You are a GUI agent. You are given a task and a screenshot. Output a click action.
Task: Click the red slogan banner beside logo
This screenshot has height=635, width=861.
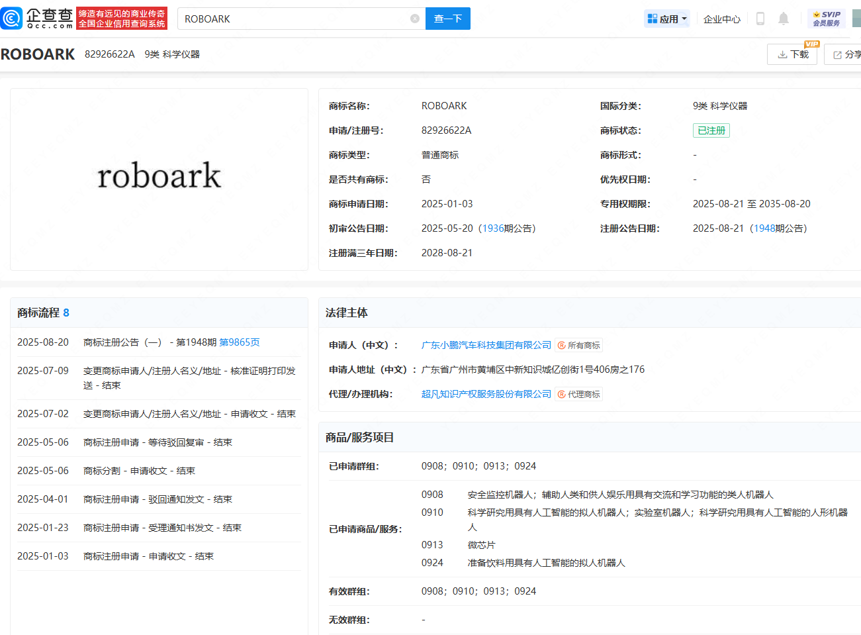click(122, 19)
